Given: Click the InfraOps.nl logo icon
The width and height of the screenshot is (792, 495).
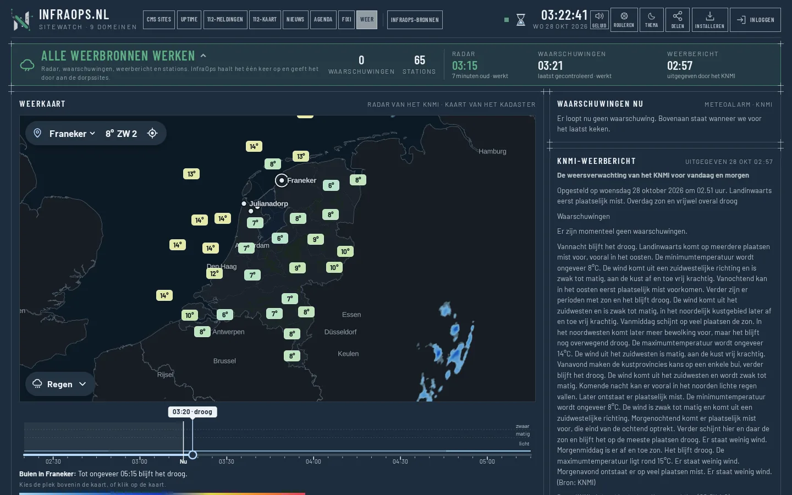Looking at the screenshot, I should pos(22,20).
